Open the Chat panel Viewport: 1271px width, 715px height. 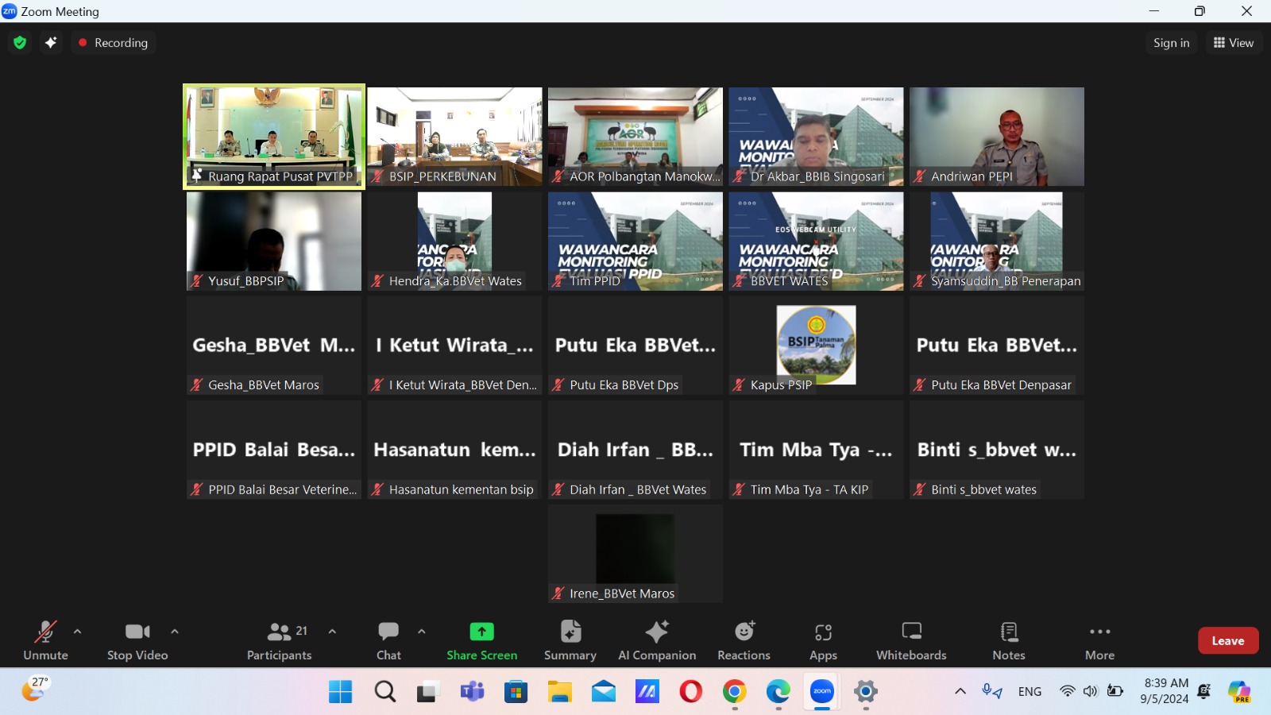[x=388, y=640]
